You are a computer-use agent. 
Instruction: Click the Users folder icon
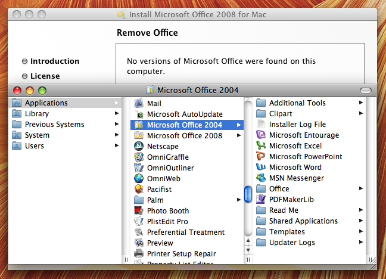[x=17, y=145]
